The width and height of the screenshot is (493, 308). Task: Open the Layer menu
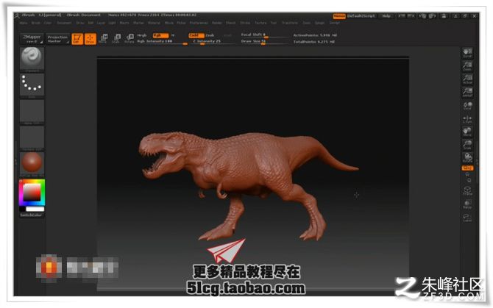coord(101,23)
